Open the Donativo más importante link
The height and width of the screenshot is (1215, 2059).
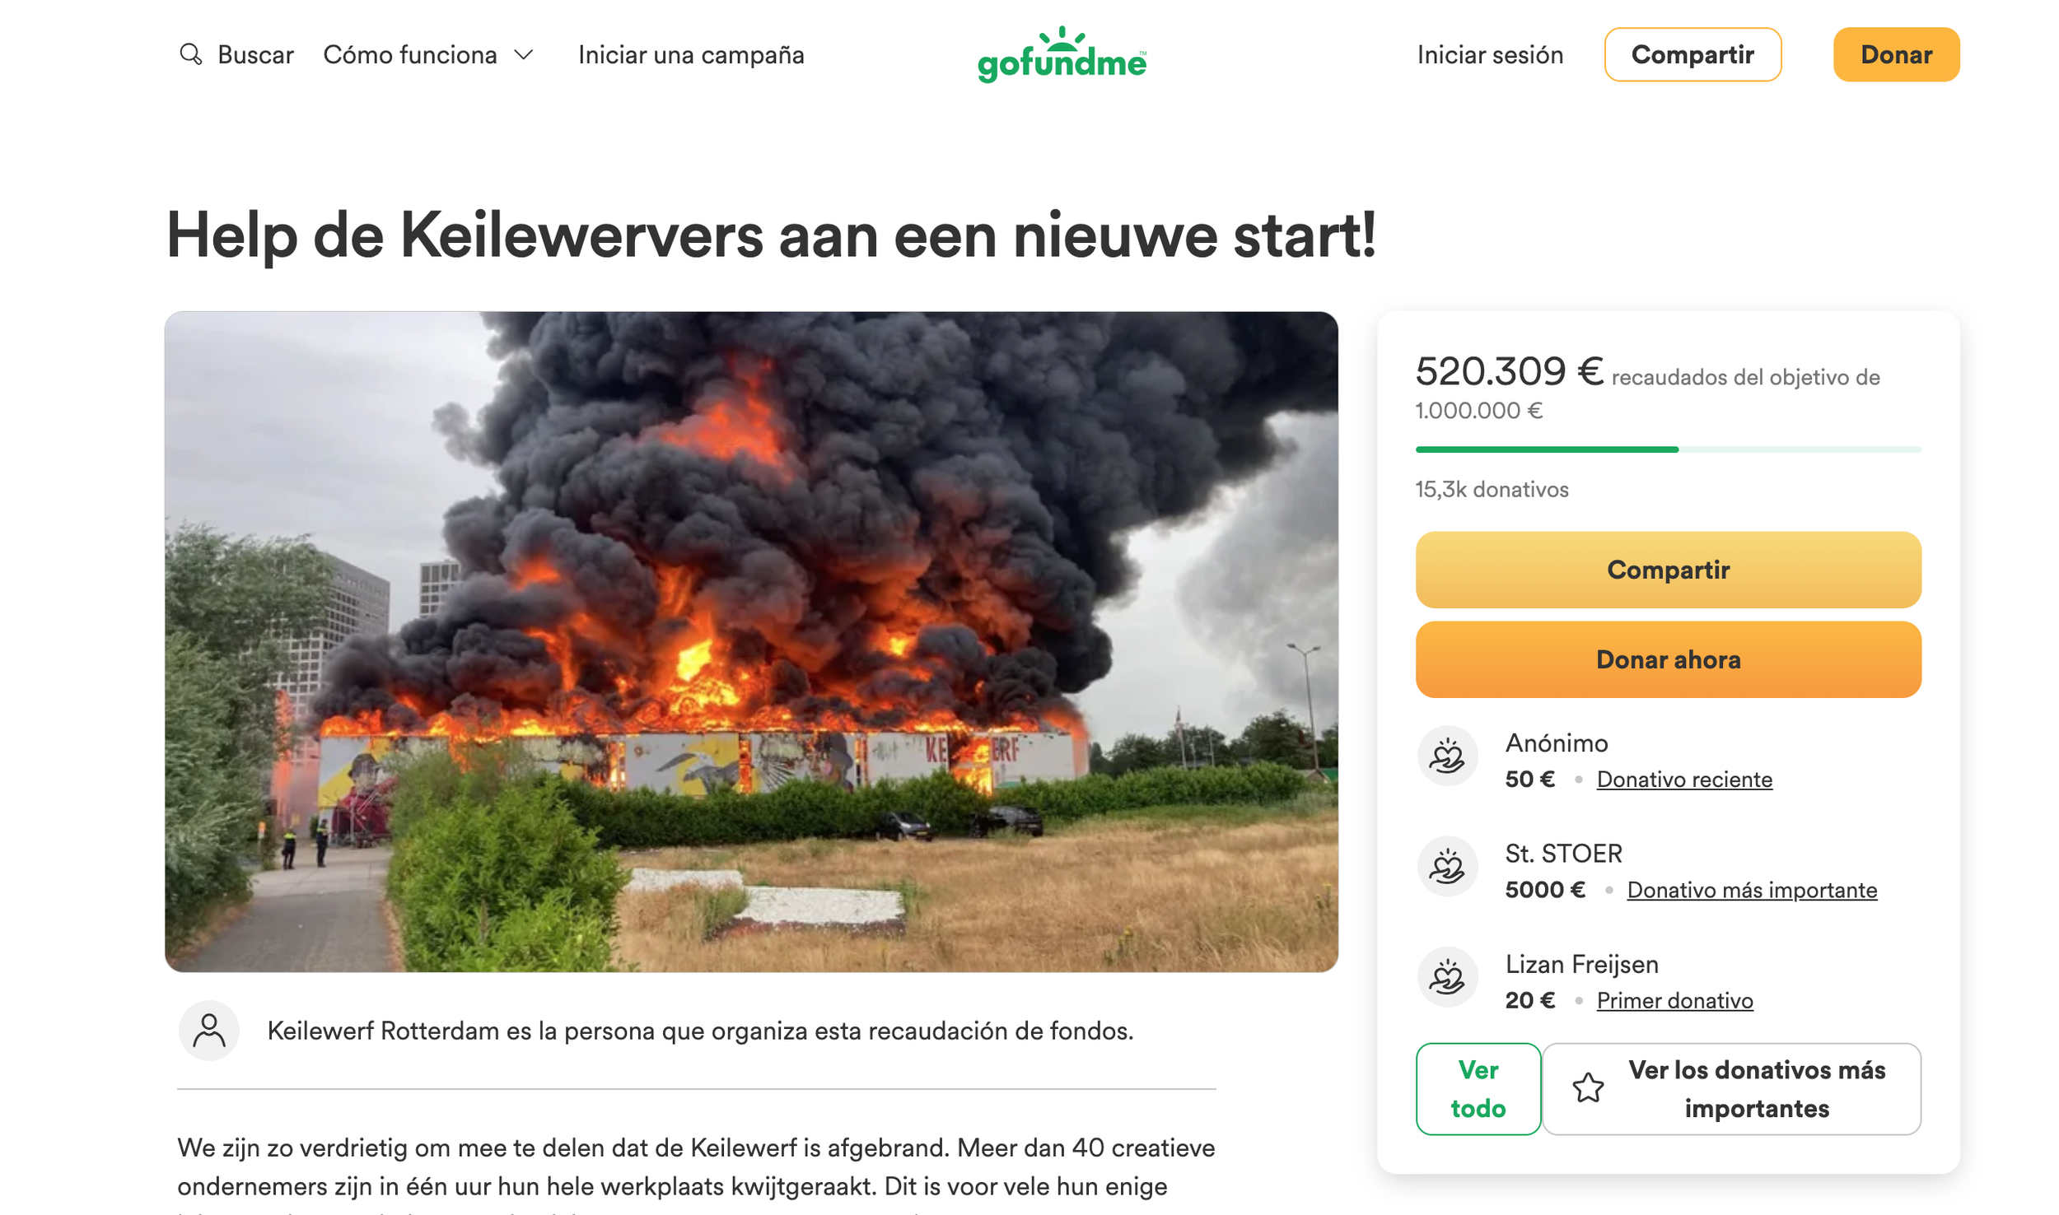tap(1752, 890)
